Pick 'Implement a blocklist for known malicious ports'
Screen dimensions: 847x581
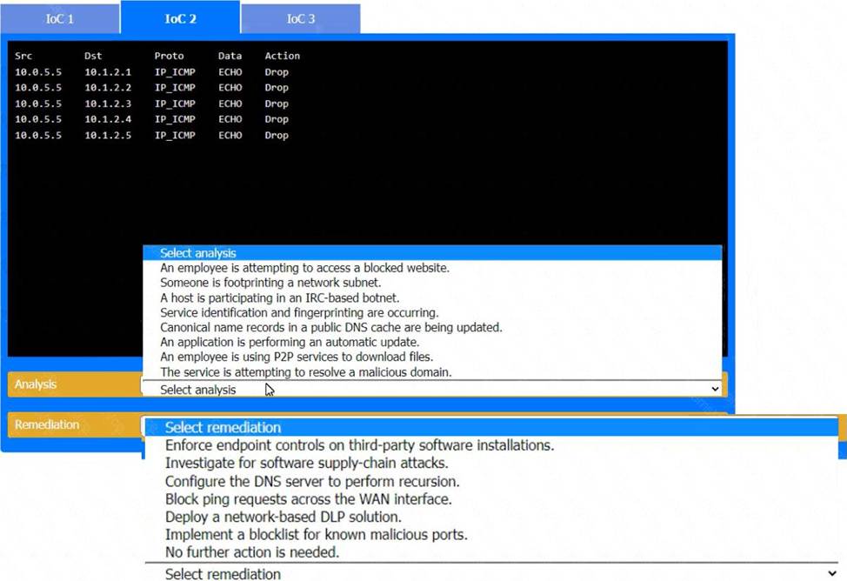tap(316, 535)
